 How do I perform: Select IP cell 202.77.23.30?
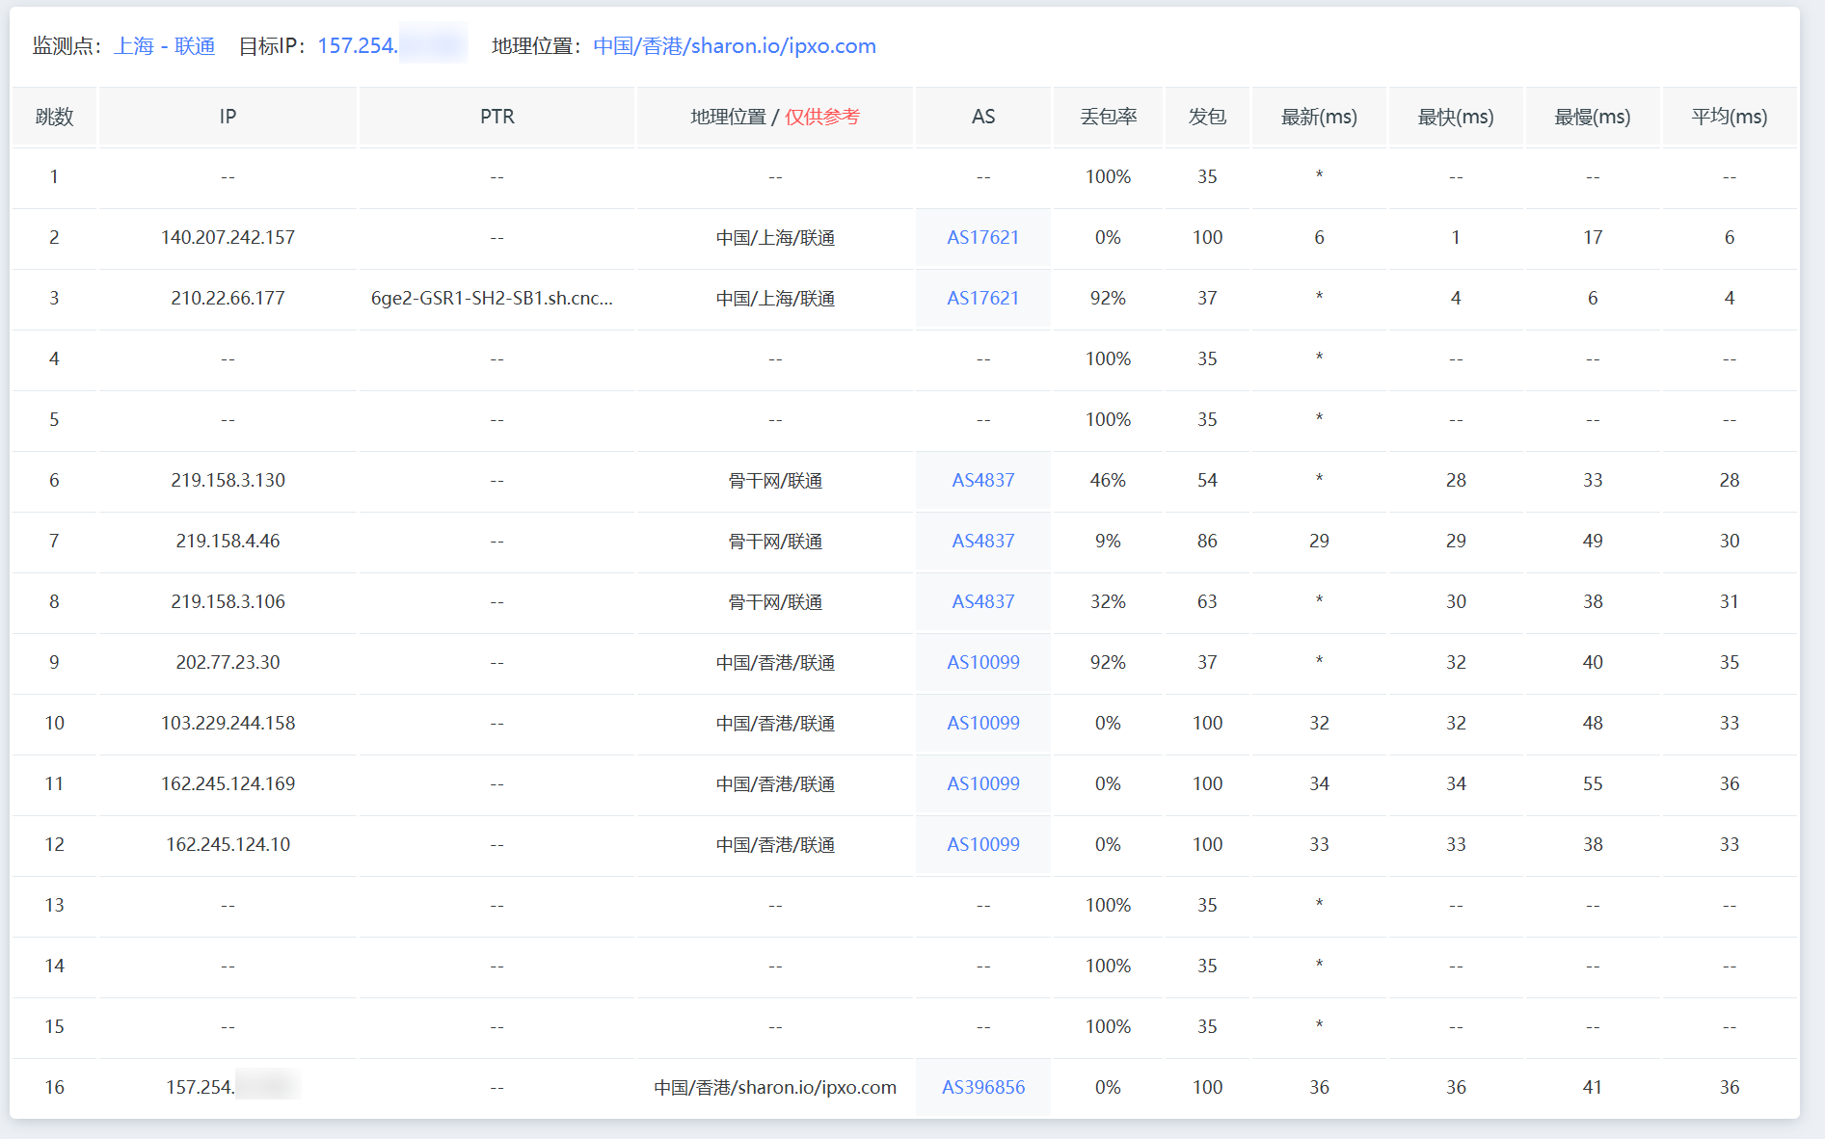pyautogui.click(x=228, y=662)
